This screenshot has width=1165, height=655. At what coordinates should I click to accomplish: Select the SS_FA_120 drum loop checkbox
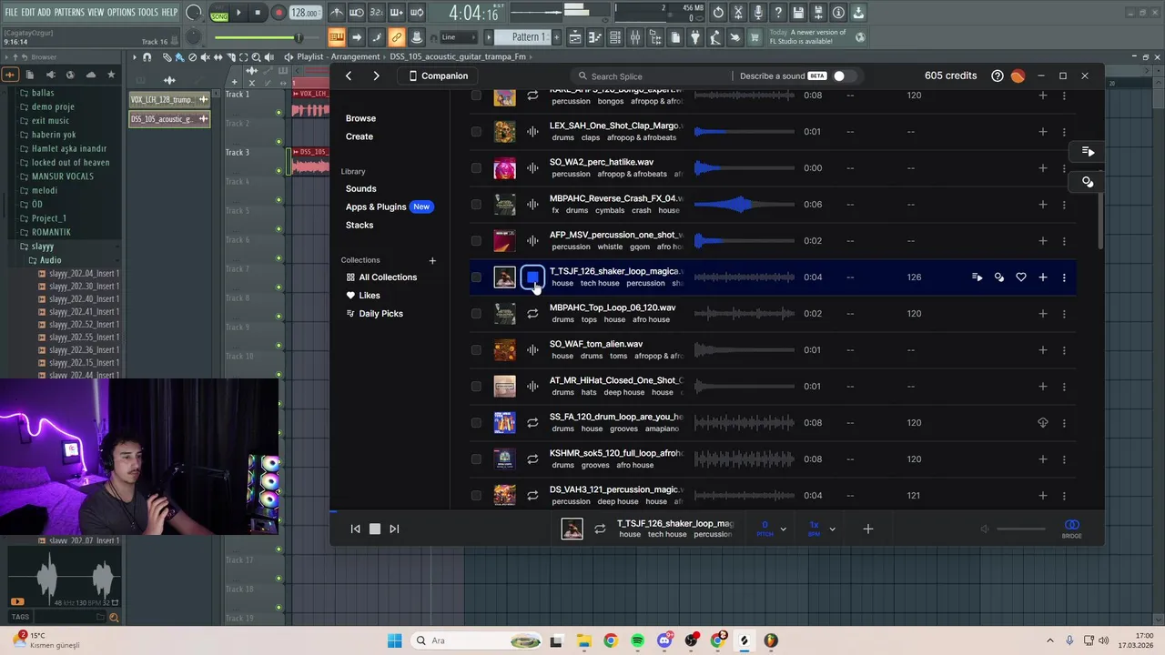tap(476, 423)
